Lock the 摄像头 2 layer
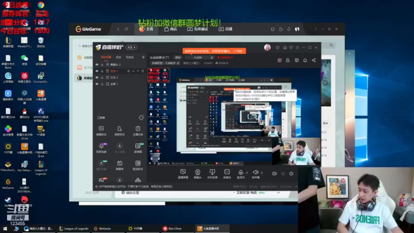Screen dimensions: 414x233 pyautogui.click(x=102, y=64)
